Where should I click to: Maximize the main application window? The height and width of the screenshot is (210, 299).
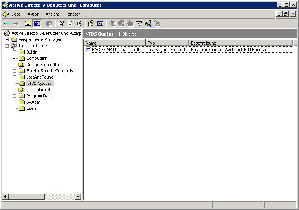tap(286, 5)
